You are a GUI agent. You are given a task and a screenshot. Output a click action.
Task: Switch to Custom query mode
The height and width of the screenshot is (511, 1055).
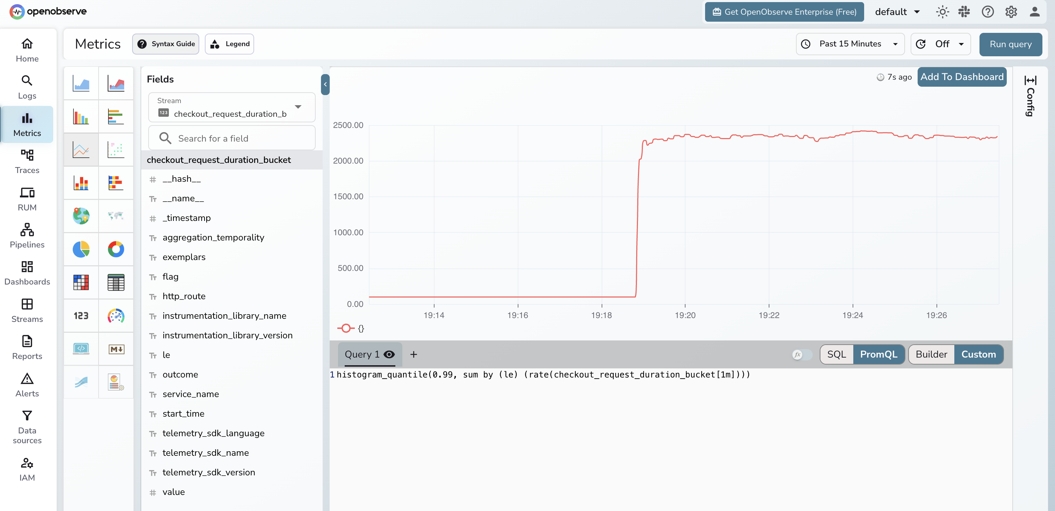coord(978,354)
